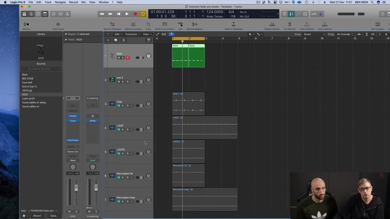Open the Snap Smart dropdown
Image resolution: width=390 pixels, height=219 pixels.
click(x=314, y=34)
